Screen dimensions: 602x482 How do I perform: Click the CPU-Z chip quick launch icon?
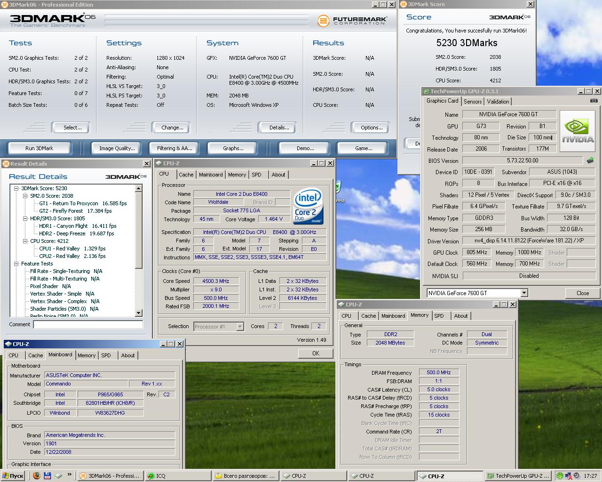59,476
